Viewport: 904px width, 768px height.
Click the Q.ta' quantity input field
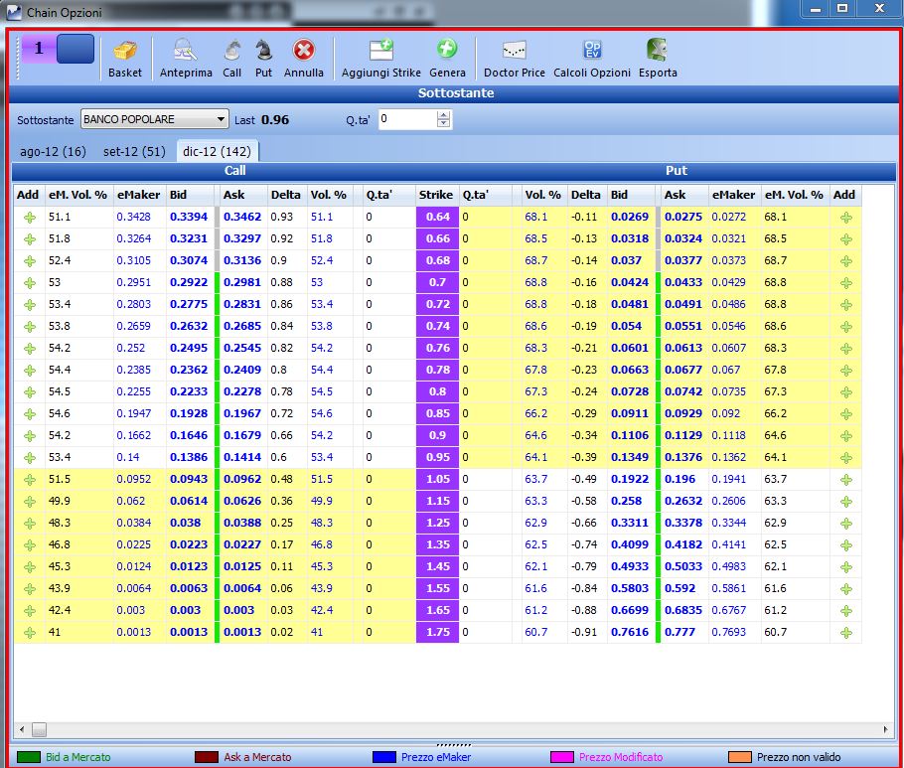tap(408, 119)
